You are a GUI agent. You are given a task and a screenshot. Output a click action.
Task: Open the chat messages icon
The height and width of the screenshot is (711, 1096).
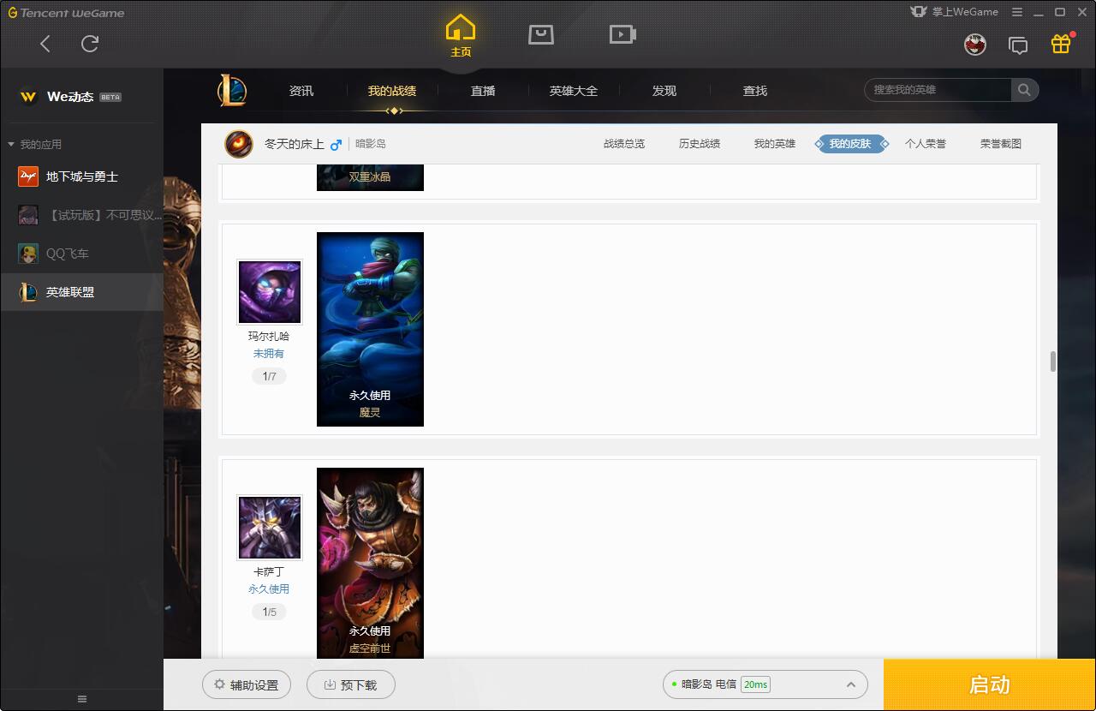1018,45
